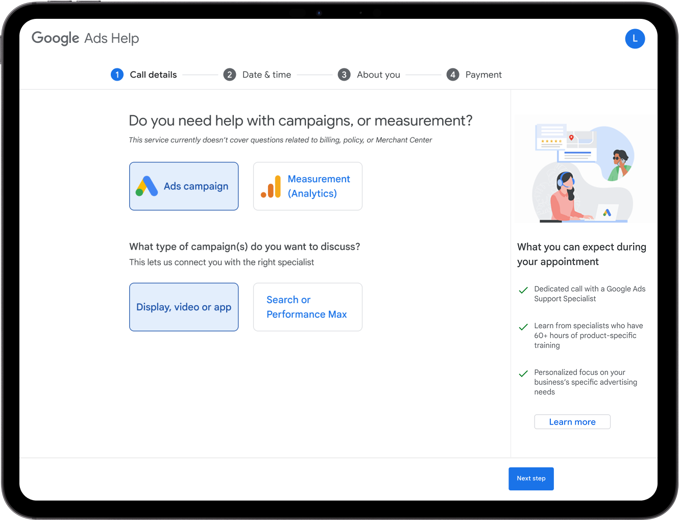Go to step 2 Date & time
Viewport: 679px width, 520px height.
point(257,75)
